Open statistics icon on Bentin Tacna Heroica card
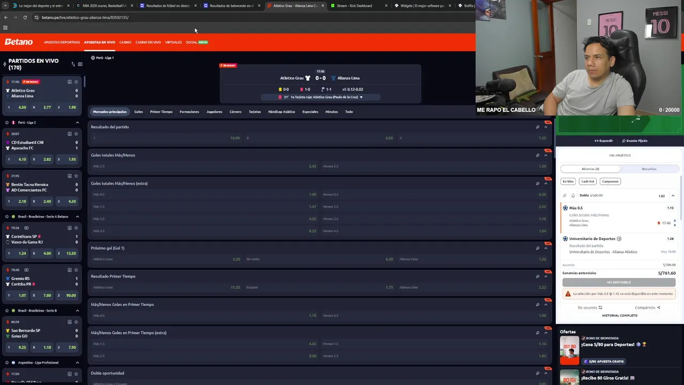Image resolution: width=684 pixels, height=385 pixels. (69, 176)
